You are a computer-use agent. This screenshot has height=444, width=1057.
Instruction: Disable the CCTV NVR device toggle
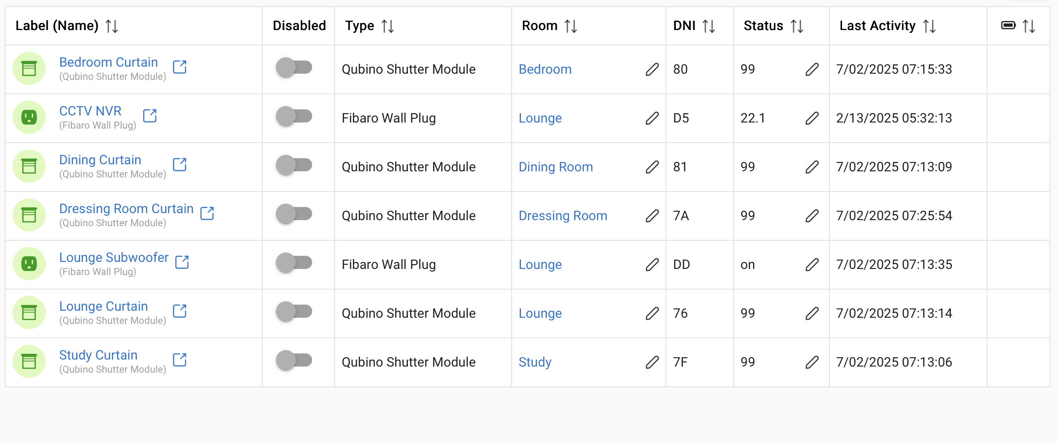(x=294, y=116)
